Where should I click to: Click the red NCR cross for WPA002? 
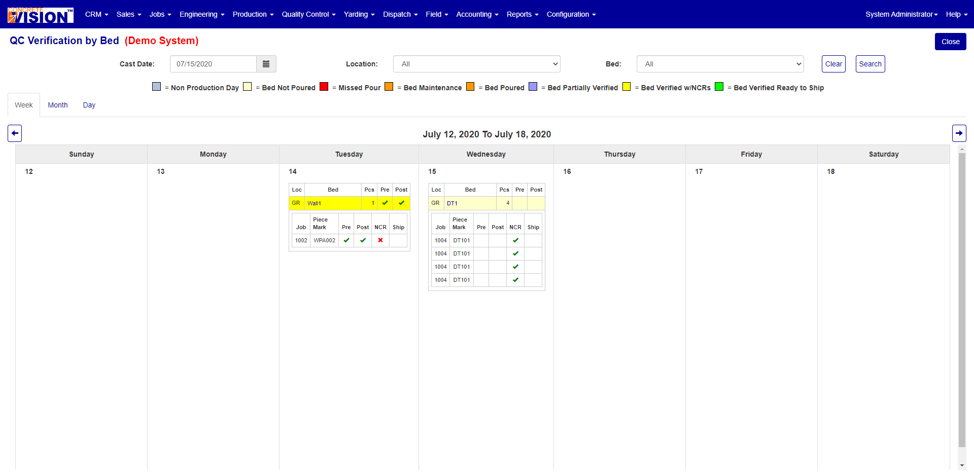(380, 240)
